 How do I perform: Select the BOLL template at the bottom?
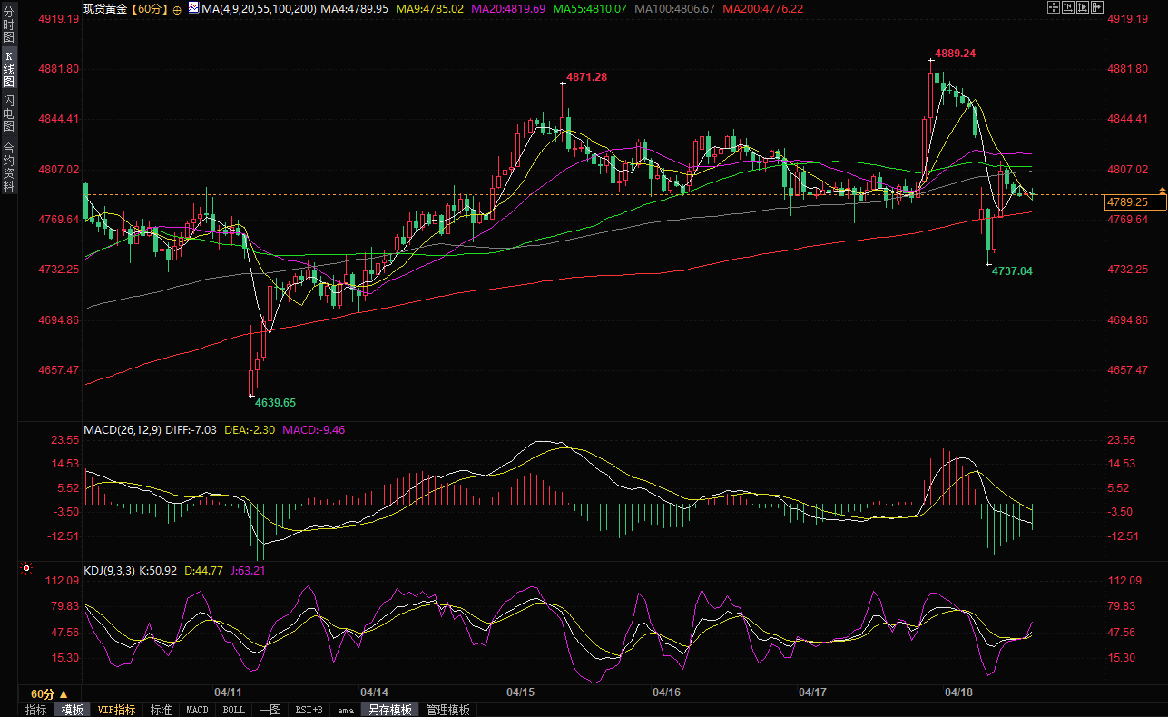pyautogui.click(x=233, y=710)
